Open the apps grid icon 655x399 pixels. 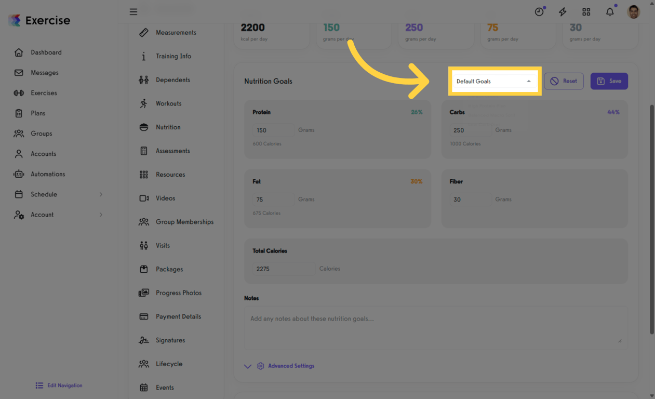(x=586, y=11)
